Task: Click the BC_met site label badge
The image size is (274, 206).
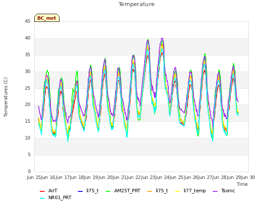Action: click(x=47, y=18)
